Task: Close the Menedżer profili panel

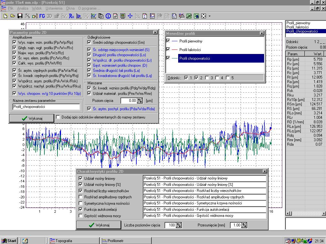Action: [262, 33]
